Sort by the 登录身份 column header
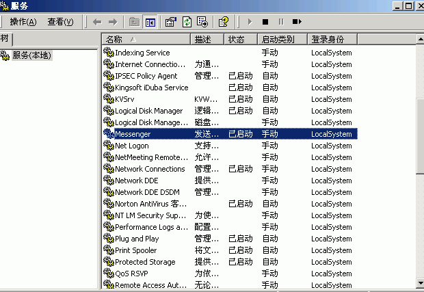The height and width of the screenshot is (292, 424). tap(332, 40)
